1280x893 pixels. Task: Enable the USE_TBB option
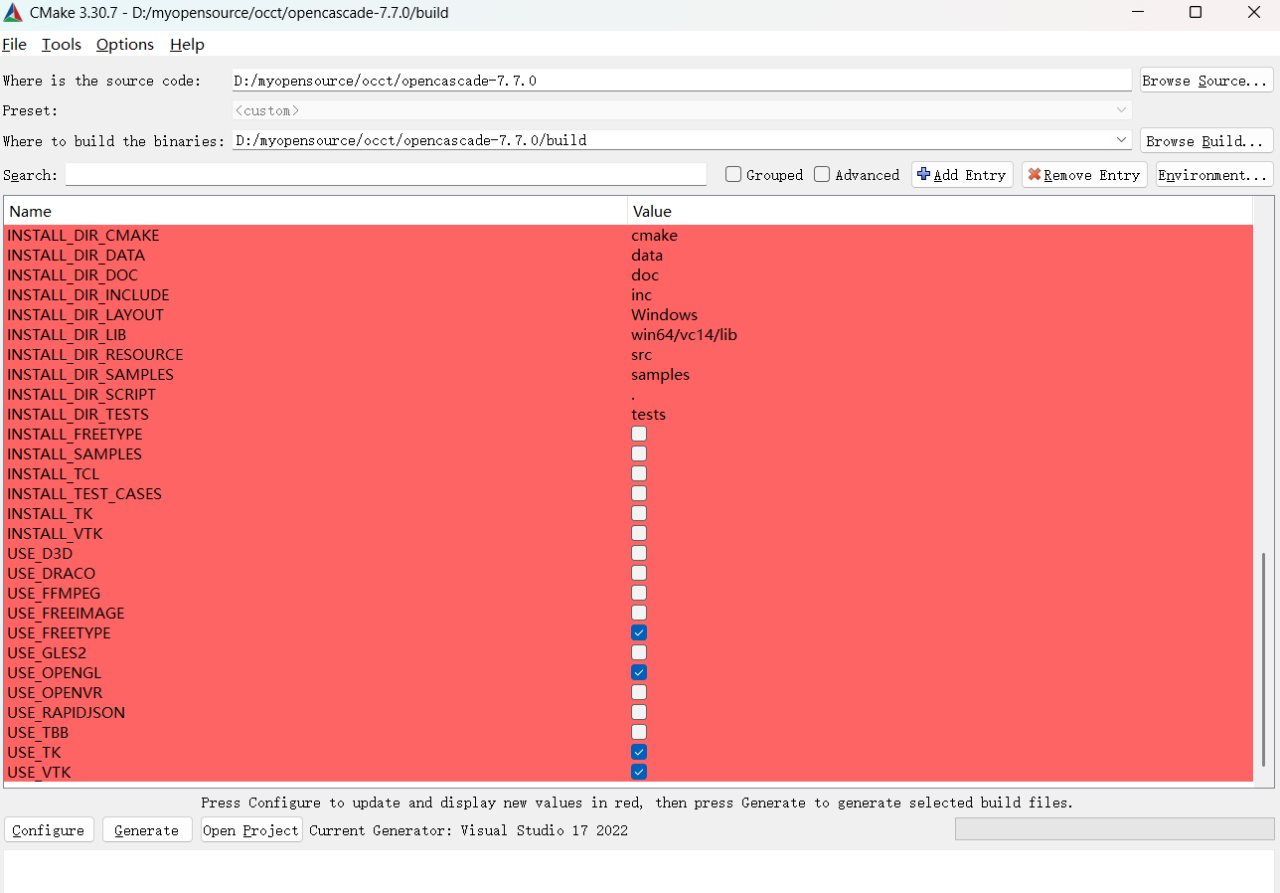(638, 732)
